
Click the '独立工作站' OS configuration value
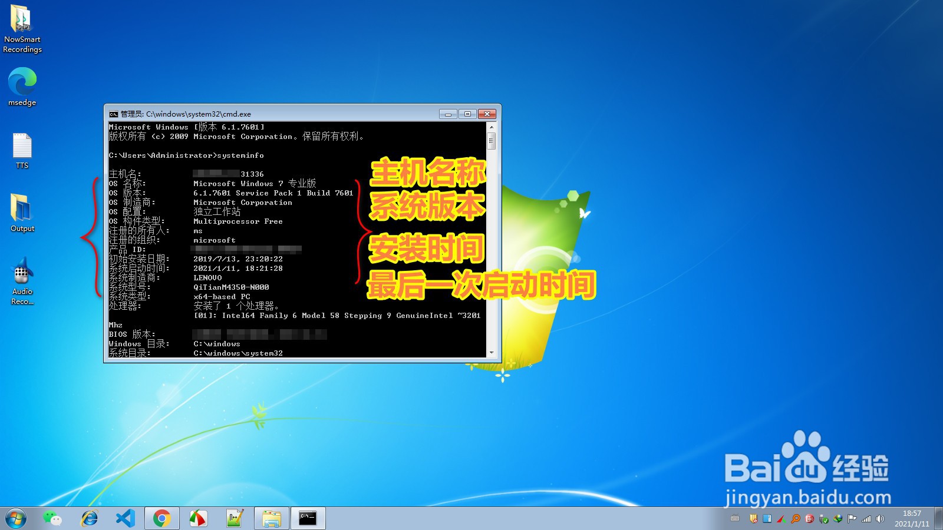pos(217,211)
